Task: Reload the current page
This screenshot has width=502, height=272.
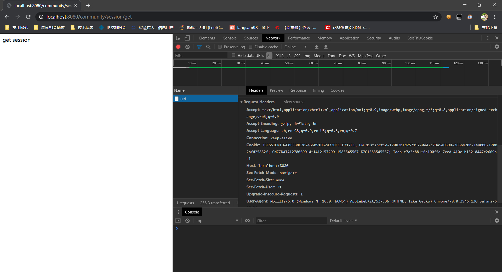Action: [28, 17]
